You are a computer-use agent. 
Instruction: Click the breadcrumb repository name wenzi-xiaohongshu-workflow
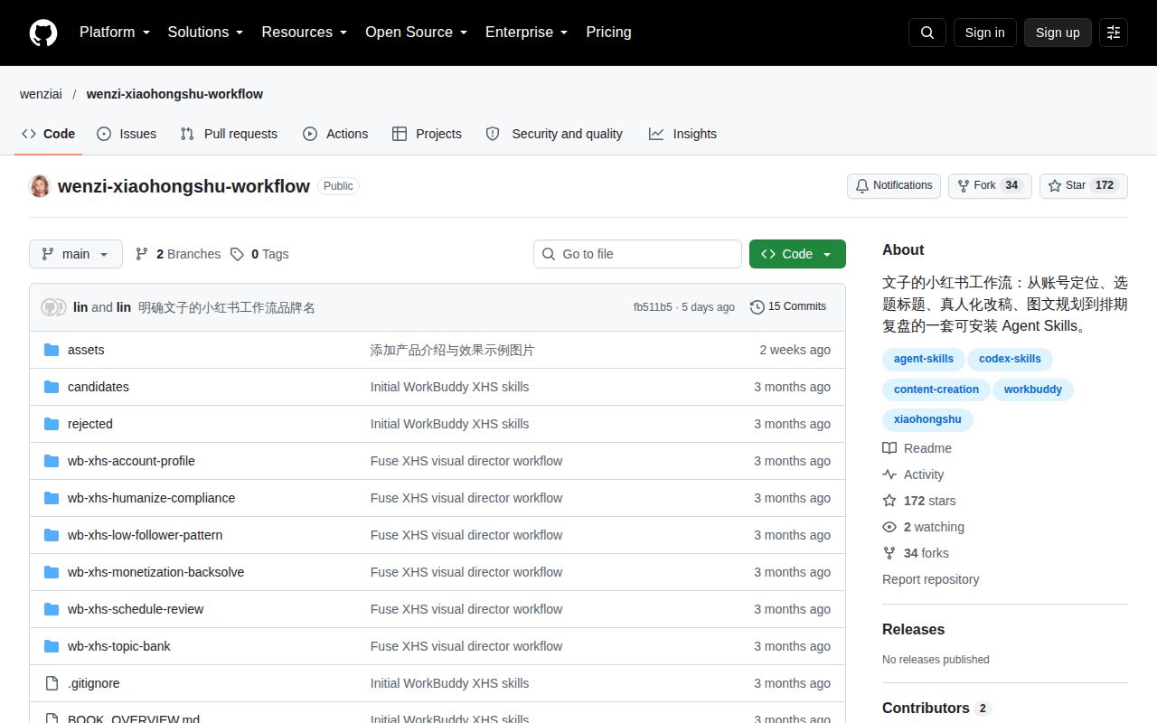pyautogui.click(x=174, y=94)
